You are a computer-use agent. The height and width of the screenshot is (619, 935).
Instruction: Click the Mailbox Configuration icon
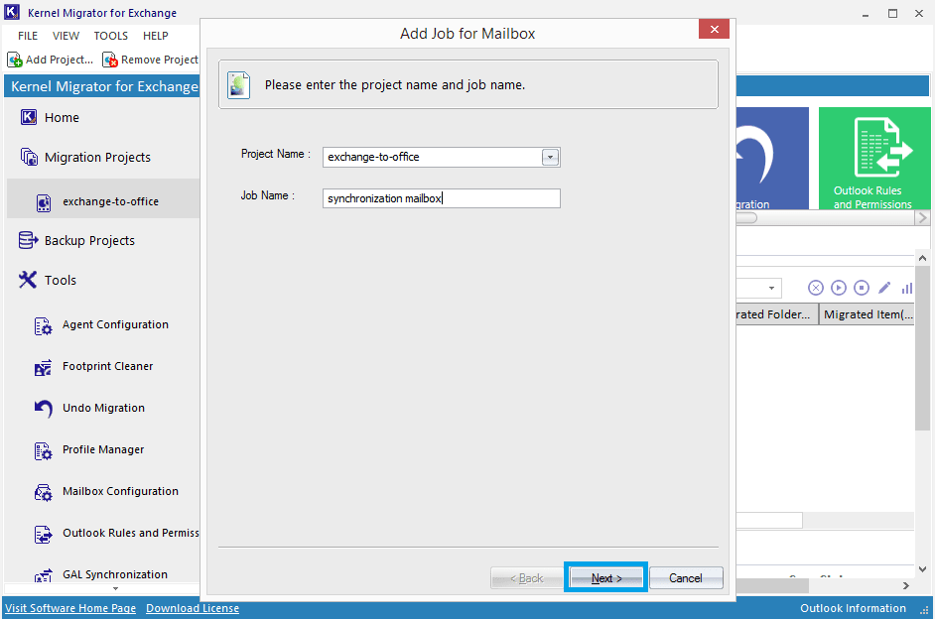coord(43,493)
